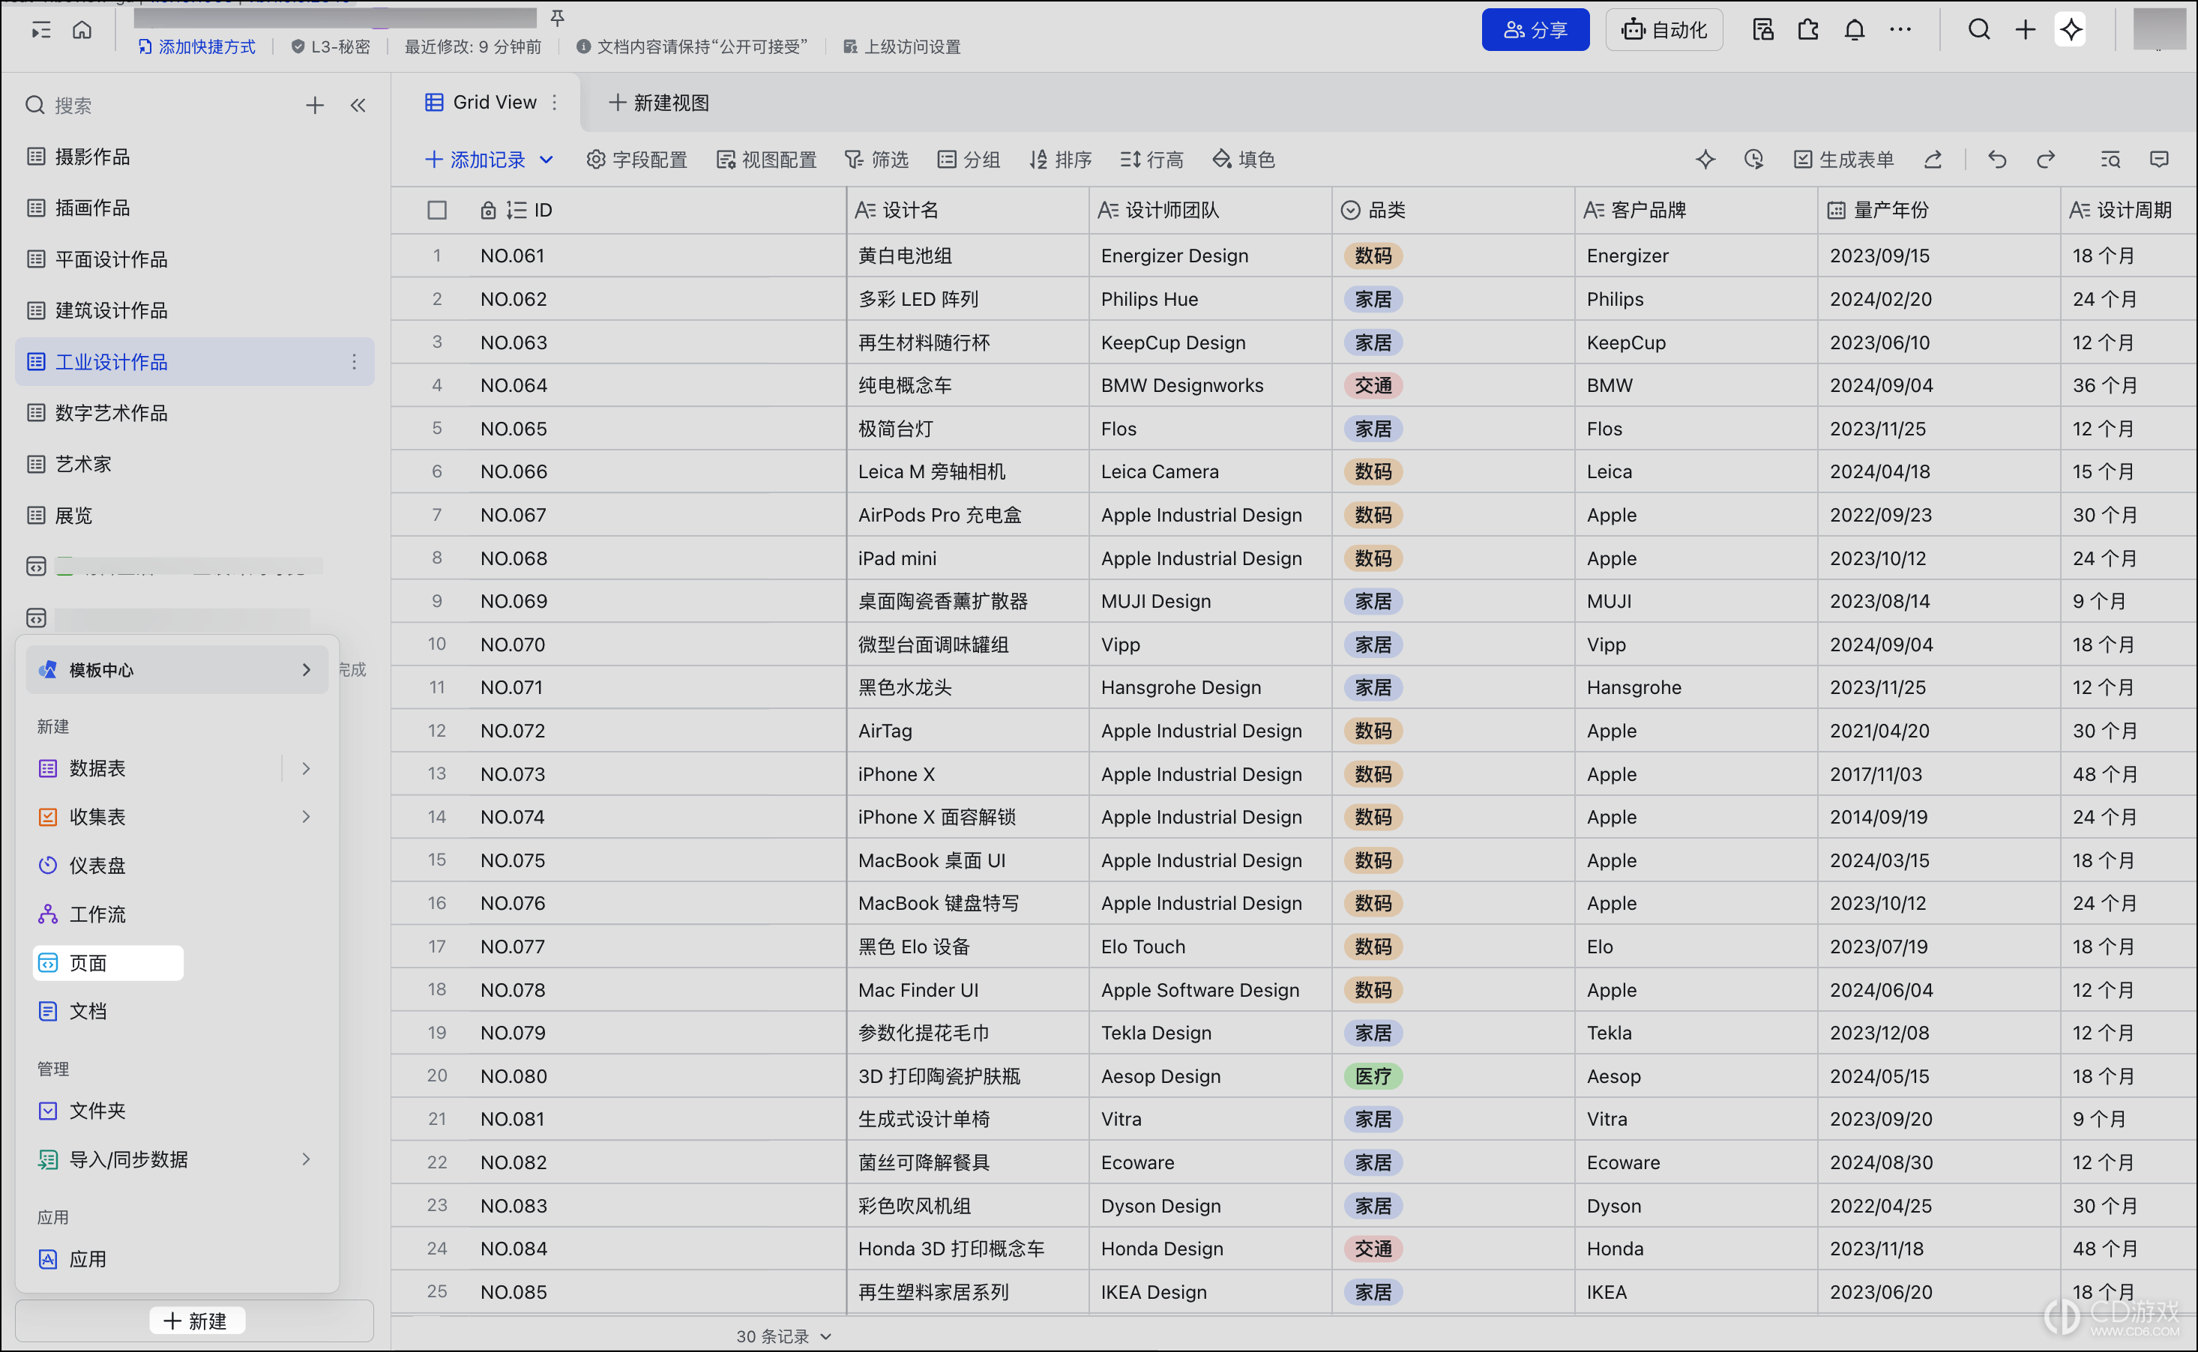Click the 品类 column header
This screenshot has width=2198, height=1352.
click(x=1453, y=210)
